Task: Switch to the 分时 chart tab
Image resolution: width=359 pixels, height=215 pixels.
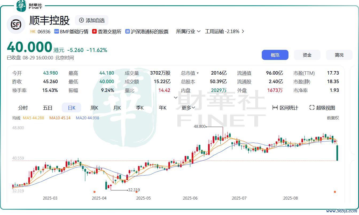Action: (x=23, y=108)
